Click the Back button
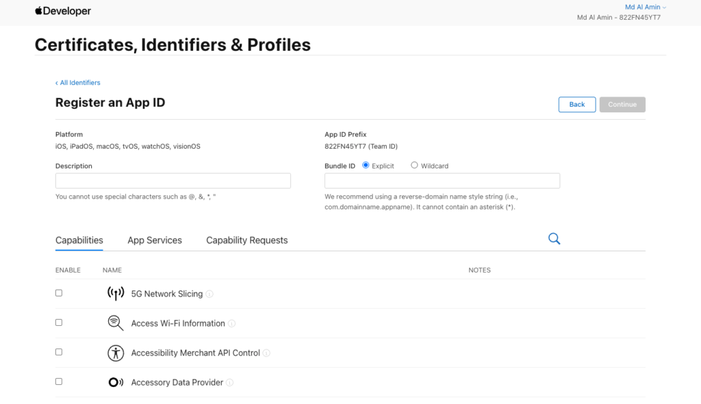The height and width of the screenshot is (404, 701). [576, 104]
